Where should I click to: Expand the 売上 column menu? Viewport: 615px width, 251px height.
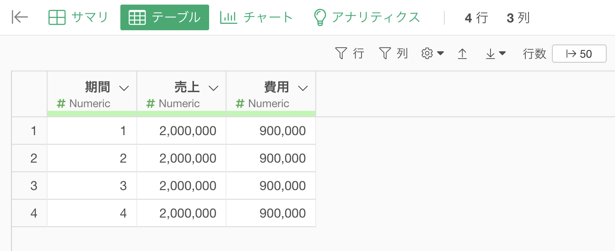click(x=213, y=88)
